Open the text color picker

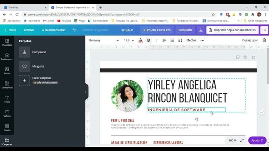pyautogui.click(x=140, y=40)
